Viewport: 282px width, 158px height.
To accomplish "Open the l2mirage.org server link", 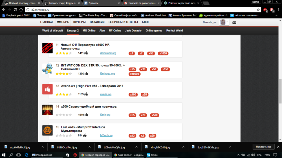I will point(107,74).
